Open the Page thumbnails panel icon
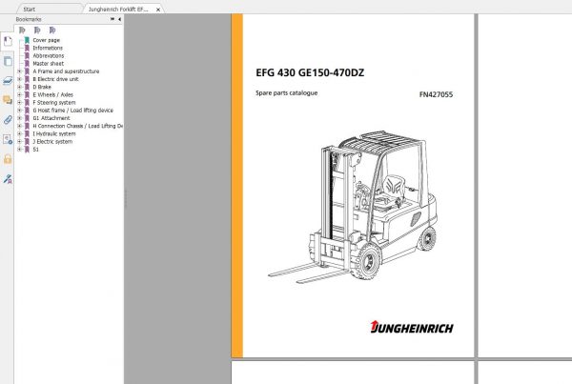The height and width of the screenshot is (384, 572). pyautogui.click(x=8, y=61)
